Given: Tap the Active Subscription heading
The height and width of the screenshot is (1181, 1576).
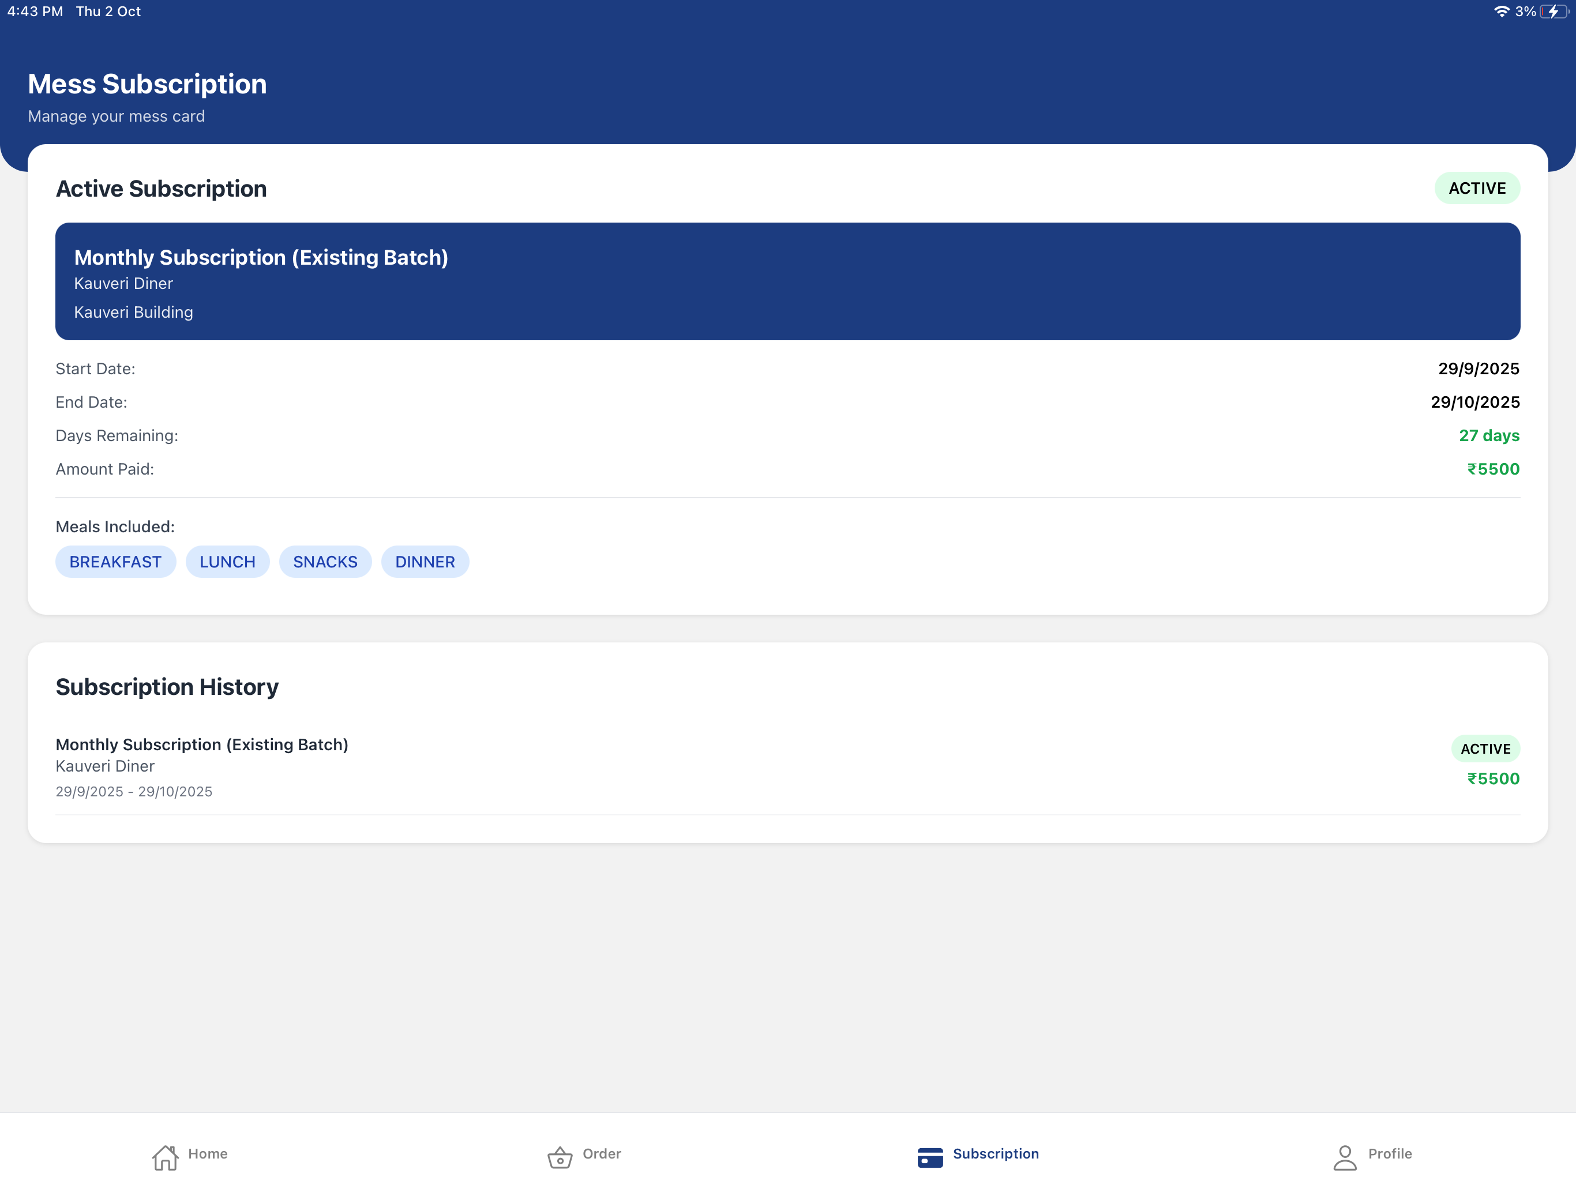Looking at the screenshot, I should click(161, 189).
